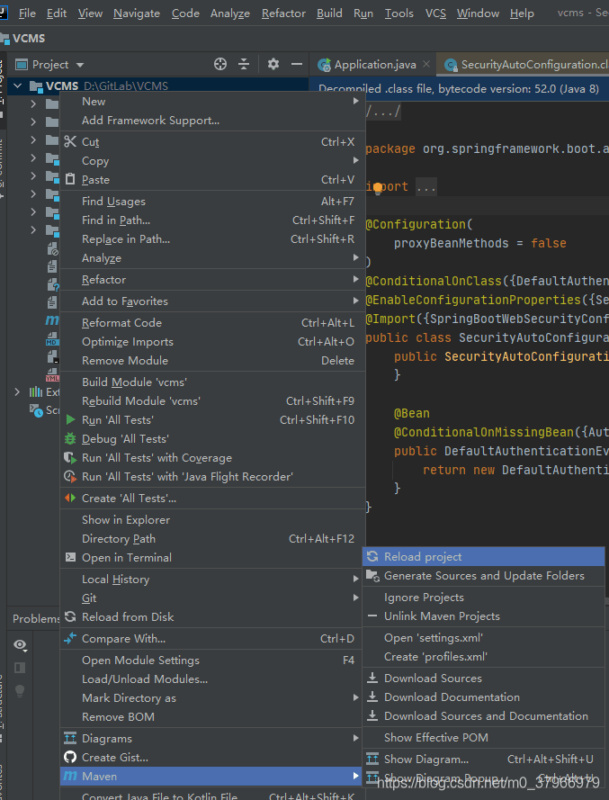Viewport: 609px width, 800px height.
Task: Select Reload project in the Maven submenu
Action: 423,557
